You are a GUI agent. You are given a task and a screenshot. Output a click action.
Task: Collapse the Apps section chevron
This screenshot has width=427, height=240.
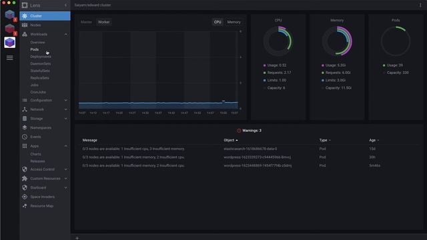[65, 146]
